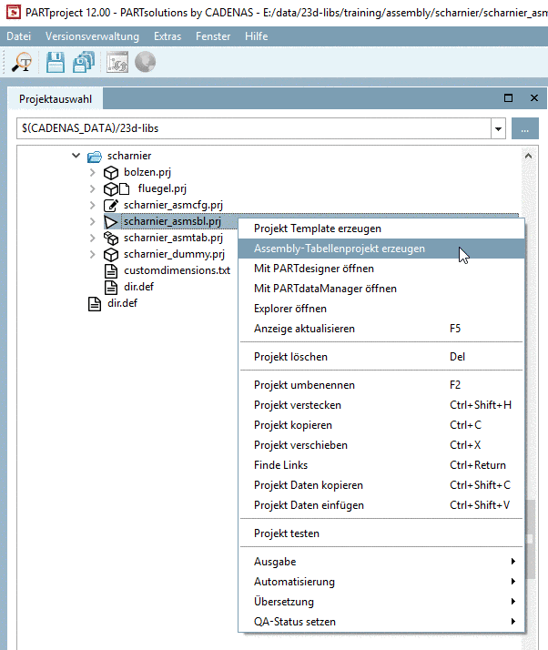Collapse the scharnier folder
The height and width of the screenshot is (650, 548).
[76, 156]
